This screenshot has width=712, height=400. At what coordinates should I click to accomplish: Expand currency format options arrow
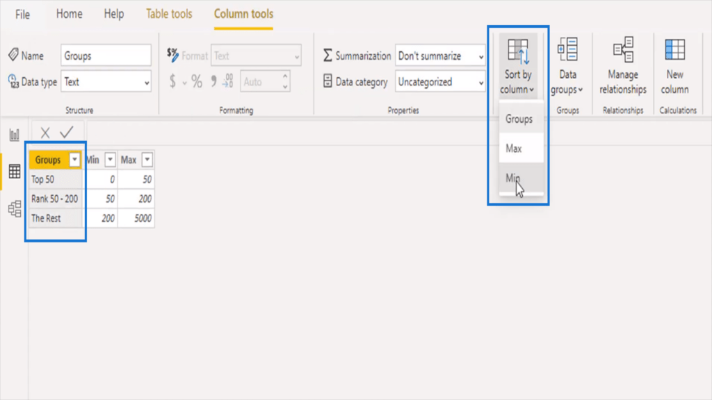click(184, 83)
